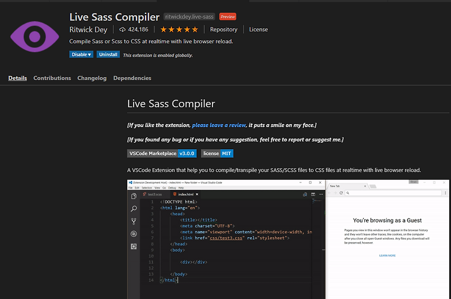Open the Repository link
This screenshot has width=451, height=299.
click(x=223, y=30)
